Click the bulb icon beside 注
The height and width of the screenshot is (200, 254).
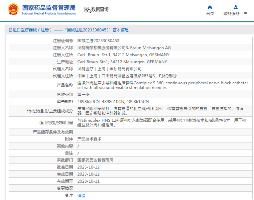tap(67, 195)
